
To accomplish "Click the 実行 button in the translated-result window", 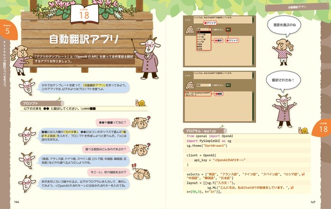I will (x=228, y=85).
